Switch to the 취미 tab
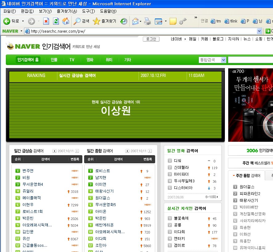The image size is (273, 252). (109, 60)
